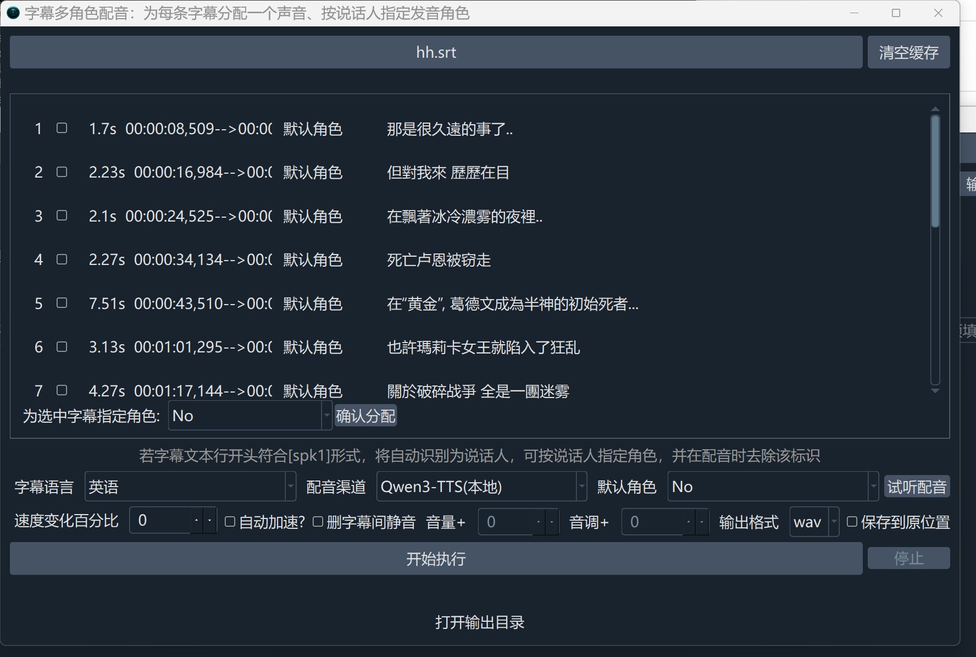The image size is (976, 657).
Task: Increase the 音量+ spinner value
Action: point(539,522)
